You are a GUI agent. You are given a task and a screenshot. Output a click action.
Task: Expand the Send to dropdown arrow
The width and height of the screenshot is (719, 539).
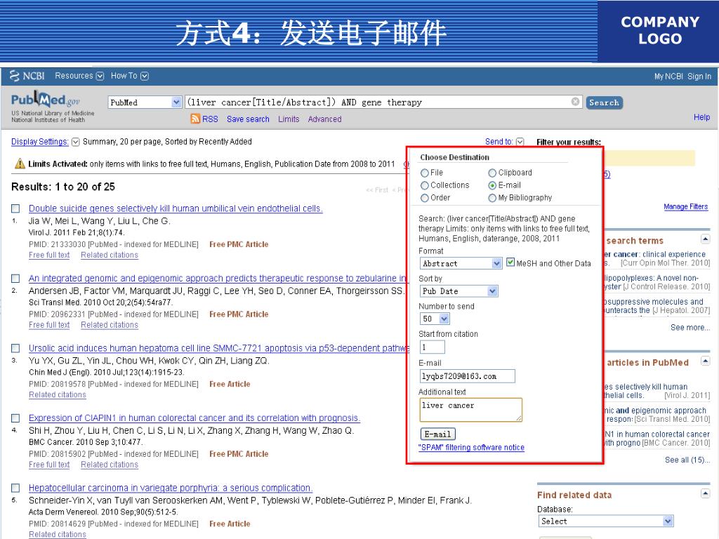click(520, 142)
